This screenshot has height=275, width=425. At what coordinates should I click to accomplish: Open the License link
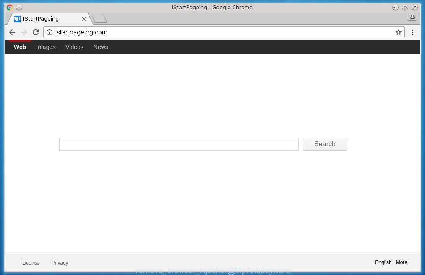pyautogui.click(x=31, y=262)
